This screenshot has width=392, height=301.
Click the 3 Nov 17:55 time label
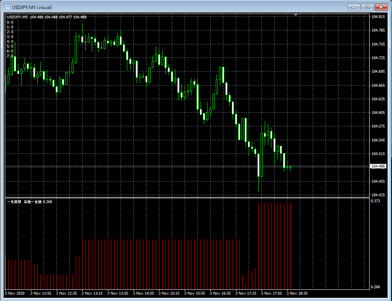(271, 293)
